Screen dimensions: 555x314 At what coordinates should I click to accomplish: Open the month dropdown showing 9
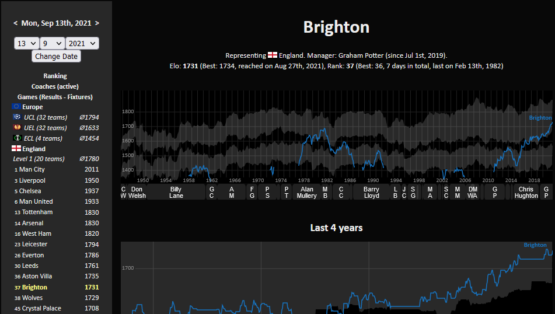(x=53, y=43)
